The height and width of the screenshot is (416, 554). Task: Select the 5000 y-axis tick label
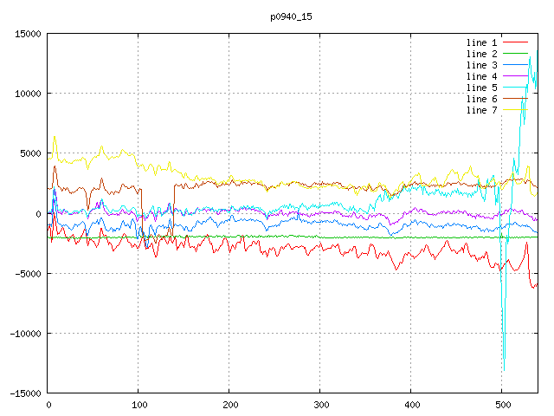(29, 153)
